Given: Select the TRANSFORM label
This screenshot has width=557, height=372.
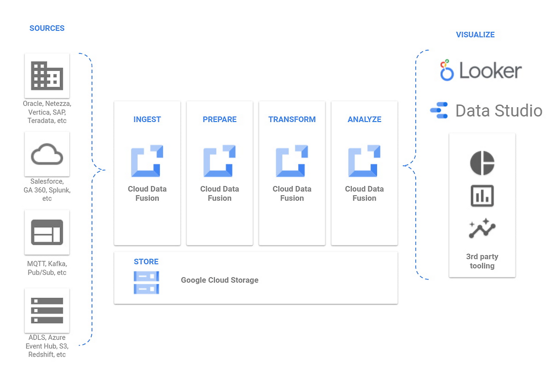Looking at the screenshot, I should click(292, 119).
